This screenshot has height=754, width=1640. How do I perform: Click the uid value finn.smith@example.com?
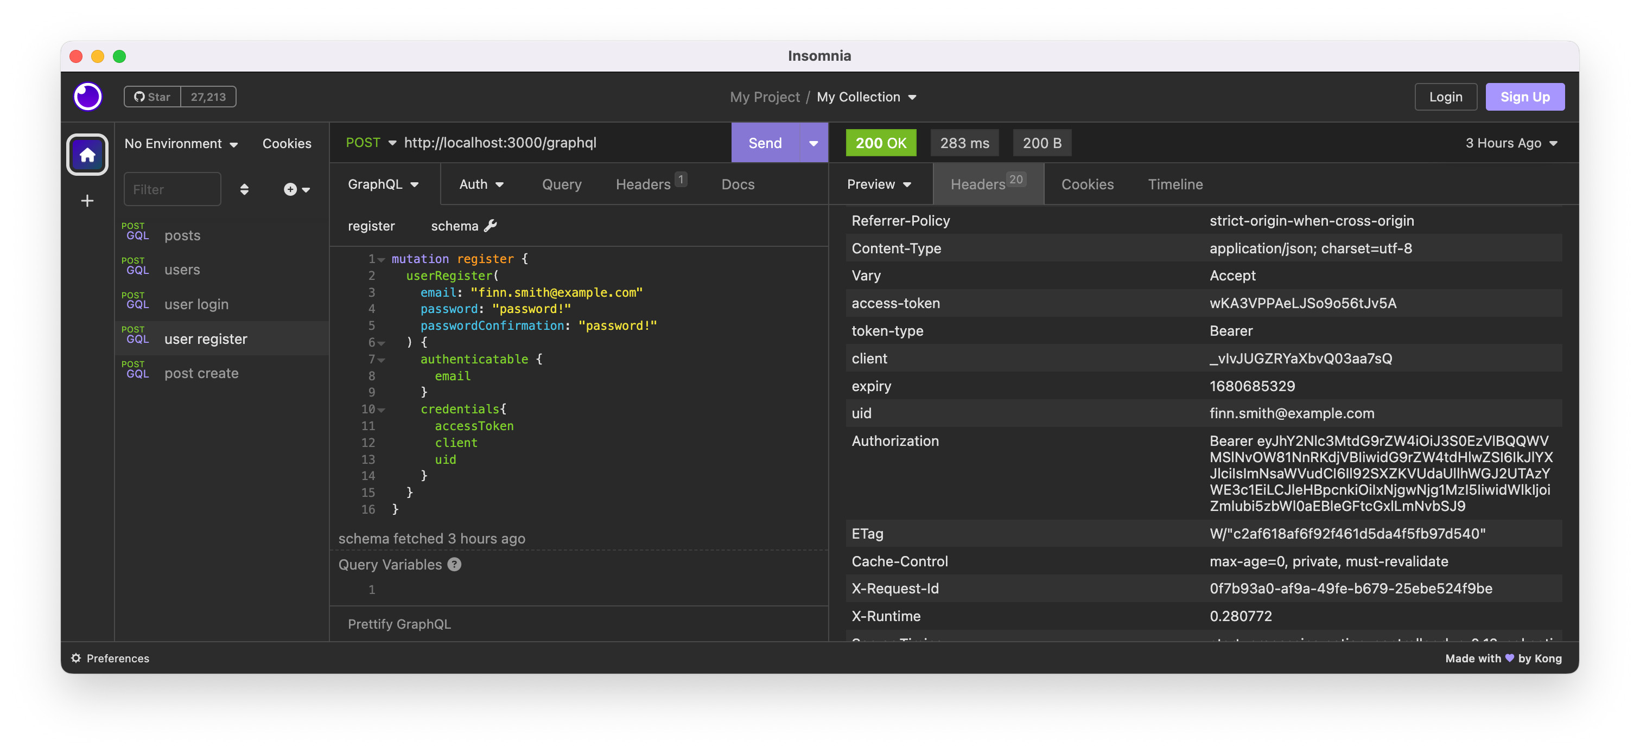click(x=1291, y=413)
